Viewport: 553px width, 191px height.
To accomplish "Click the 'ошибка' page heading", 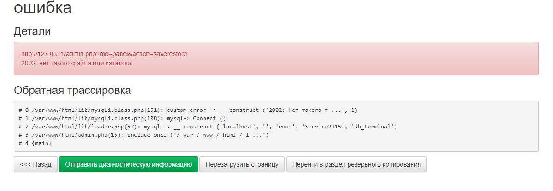I will click(x=43, y=8).
